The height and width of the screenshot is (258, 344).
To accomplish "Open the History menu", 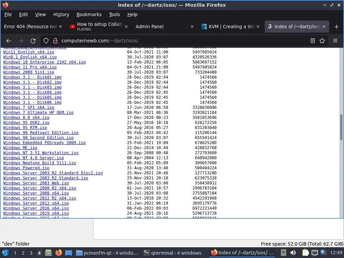I will tap(61, 14).
